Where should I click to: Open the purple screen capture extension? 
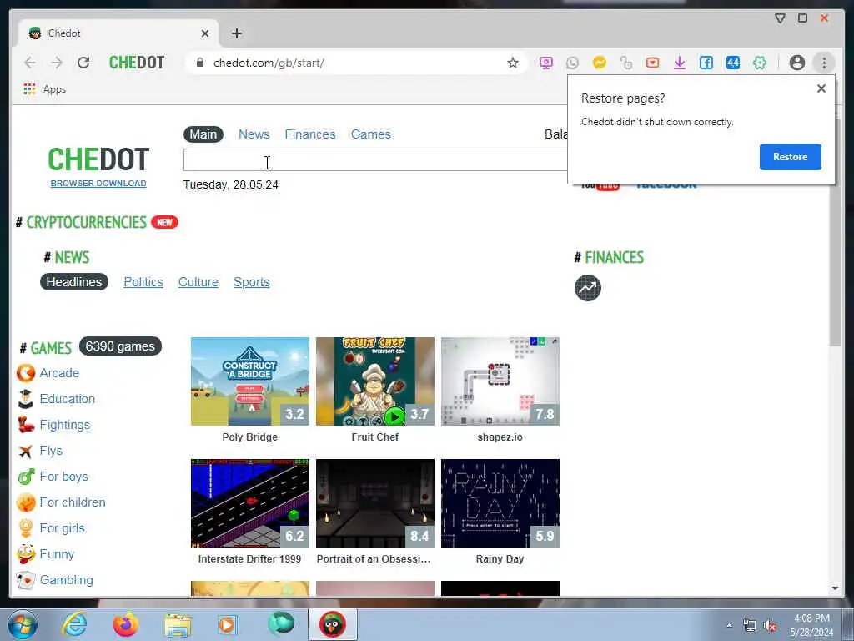point(545,63)
